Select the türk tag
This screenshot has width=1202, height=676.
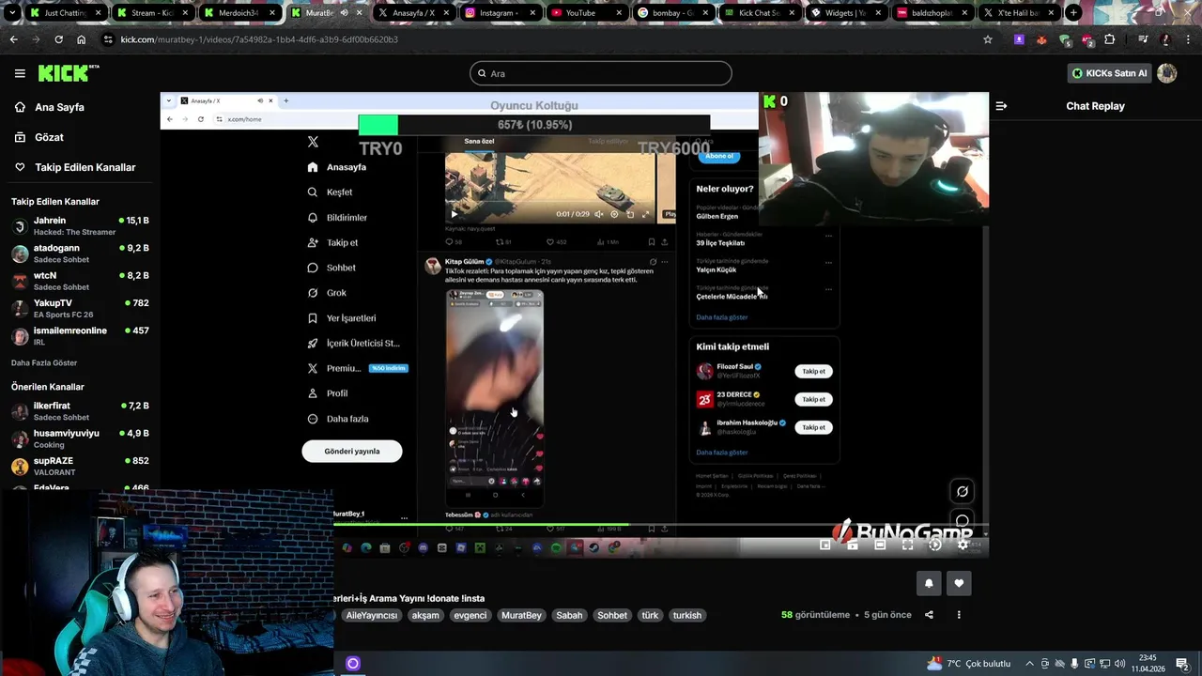point(650,615)
